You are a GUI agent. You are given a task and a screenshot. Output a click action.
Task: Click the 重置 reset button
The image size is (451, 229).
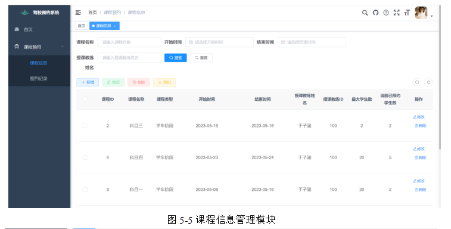tap(201, 58)
